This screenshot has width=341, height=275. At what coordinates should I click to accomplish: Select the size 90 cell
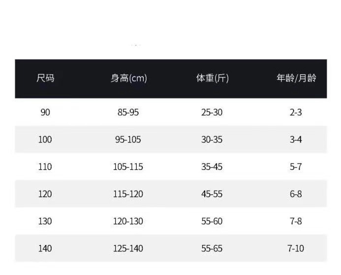coord(45,112)
